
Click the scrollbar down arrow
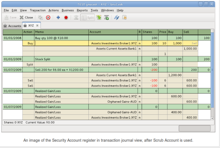212,118
